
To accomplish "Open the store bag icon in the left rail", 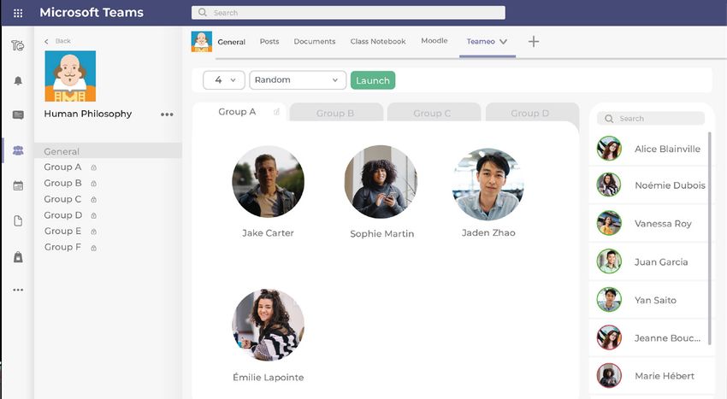I will click(x=18, y=256).
